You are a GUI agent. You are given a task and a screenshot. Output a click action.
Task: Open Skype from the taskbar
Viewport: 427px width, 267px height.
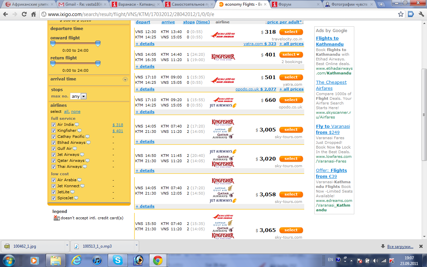tap(117, 260)
